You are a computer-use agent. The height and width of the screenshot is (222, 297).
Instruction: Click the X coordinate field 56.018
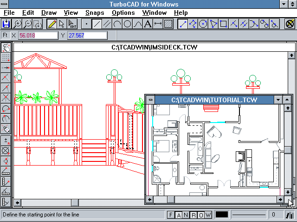(38, 36)
